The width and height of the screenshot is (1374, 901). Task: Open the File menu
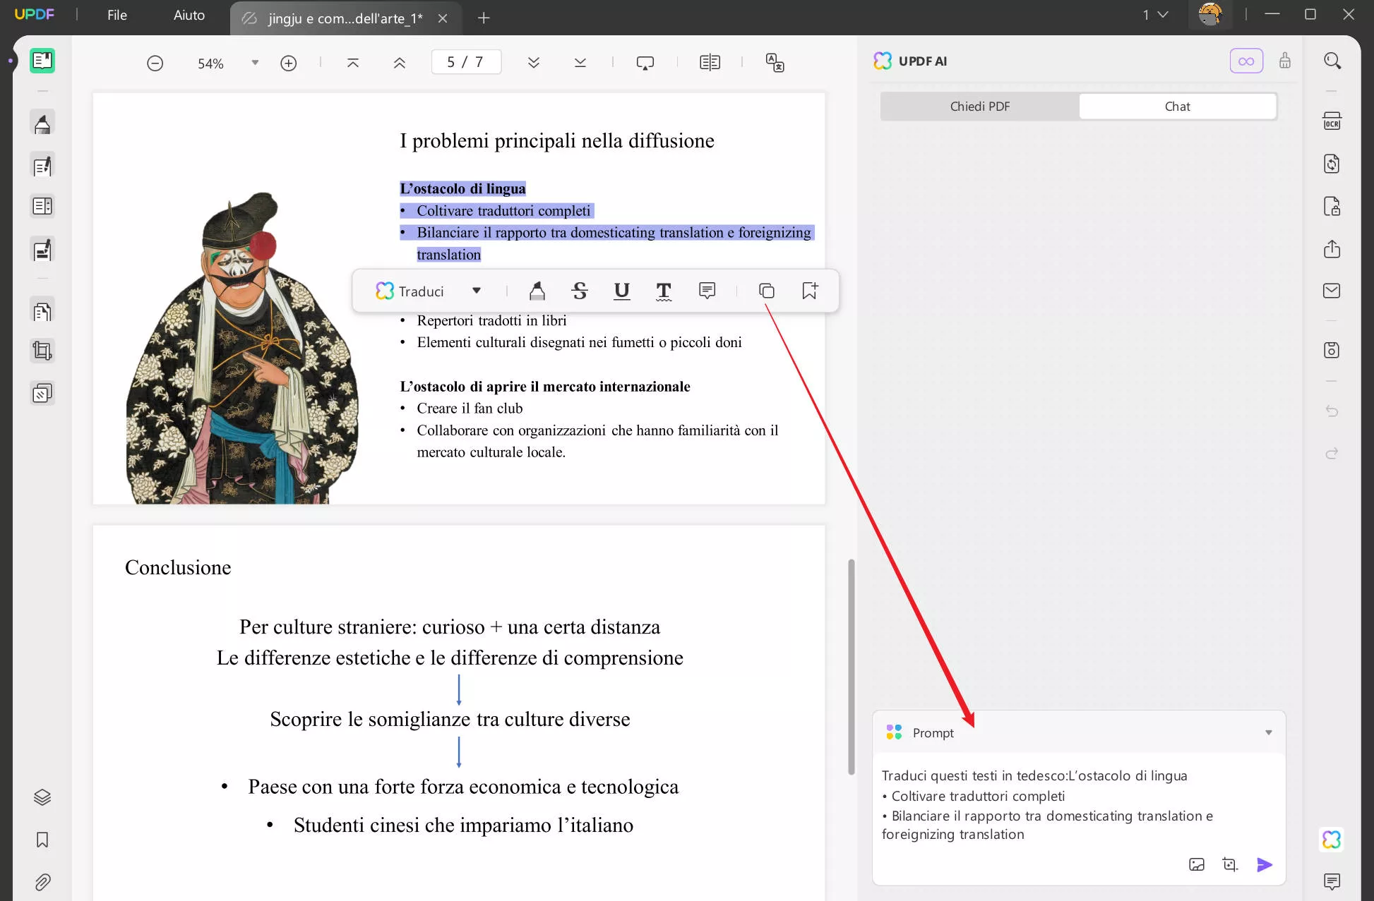pyautogui.click(x=117, y=16)
